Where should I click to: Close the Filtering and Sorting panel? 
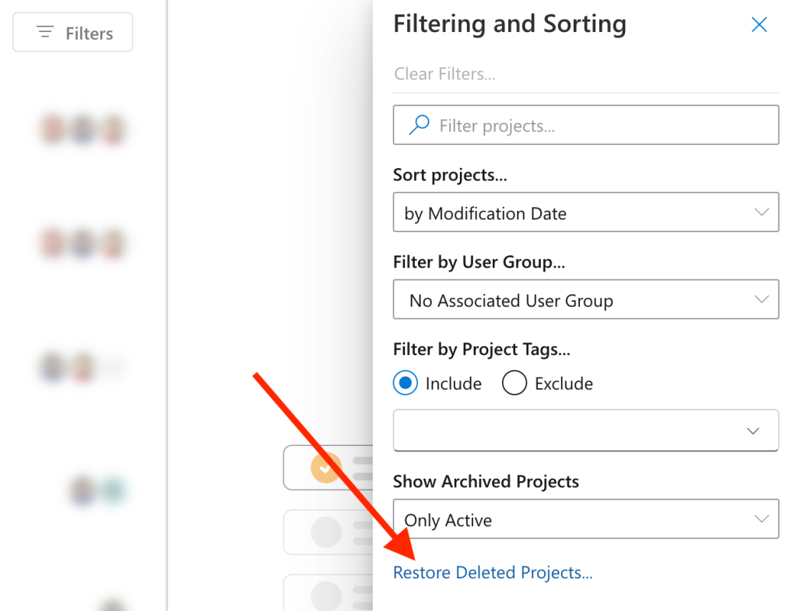(759, 24)
